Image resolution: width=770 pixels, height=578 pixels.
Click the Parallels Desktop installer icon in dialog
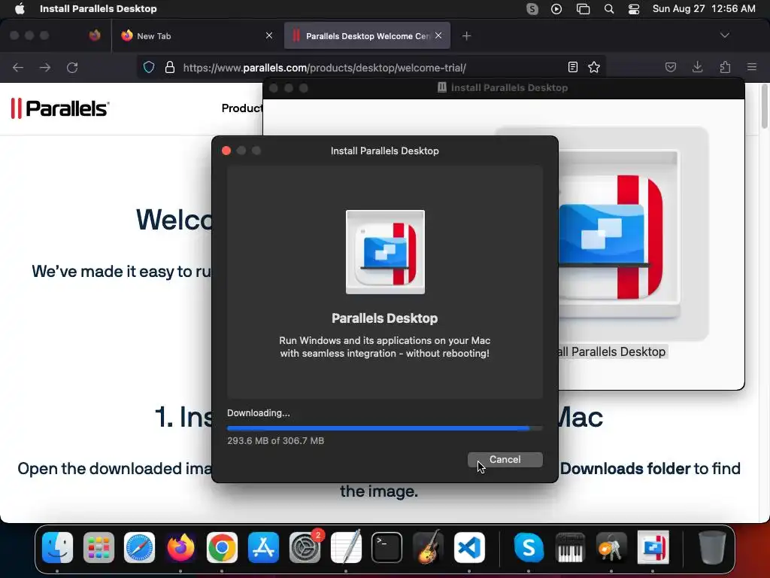(x=385, y=252)
